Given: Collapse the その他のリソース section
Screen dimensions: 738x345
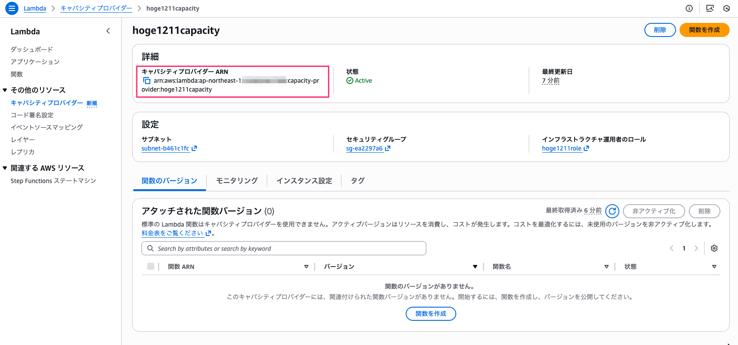Looking at the screenshot, I should pyautogui.click(x=5, y=90).
